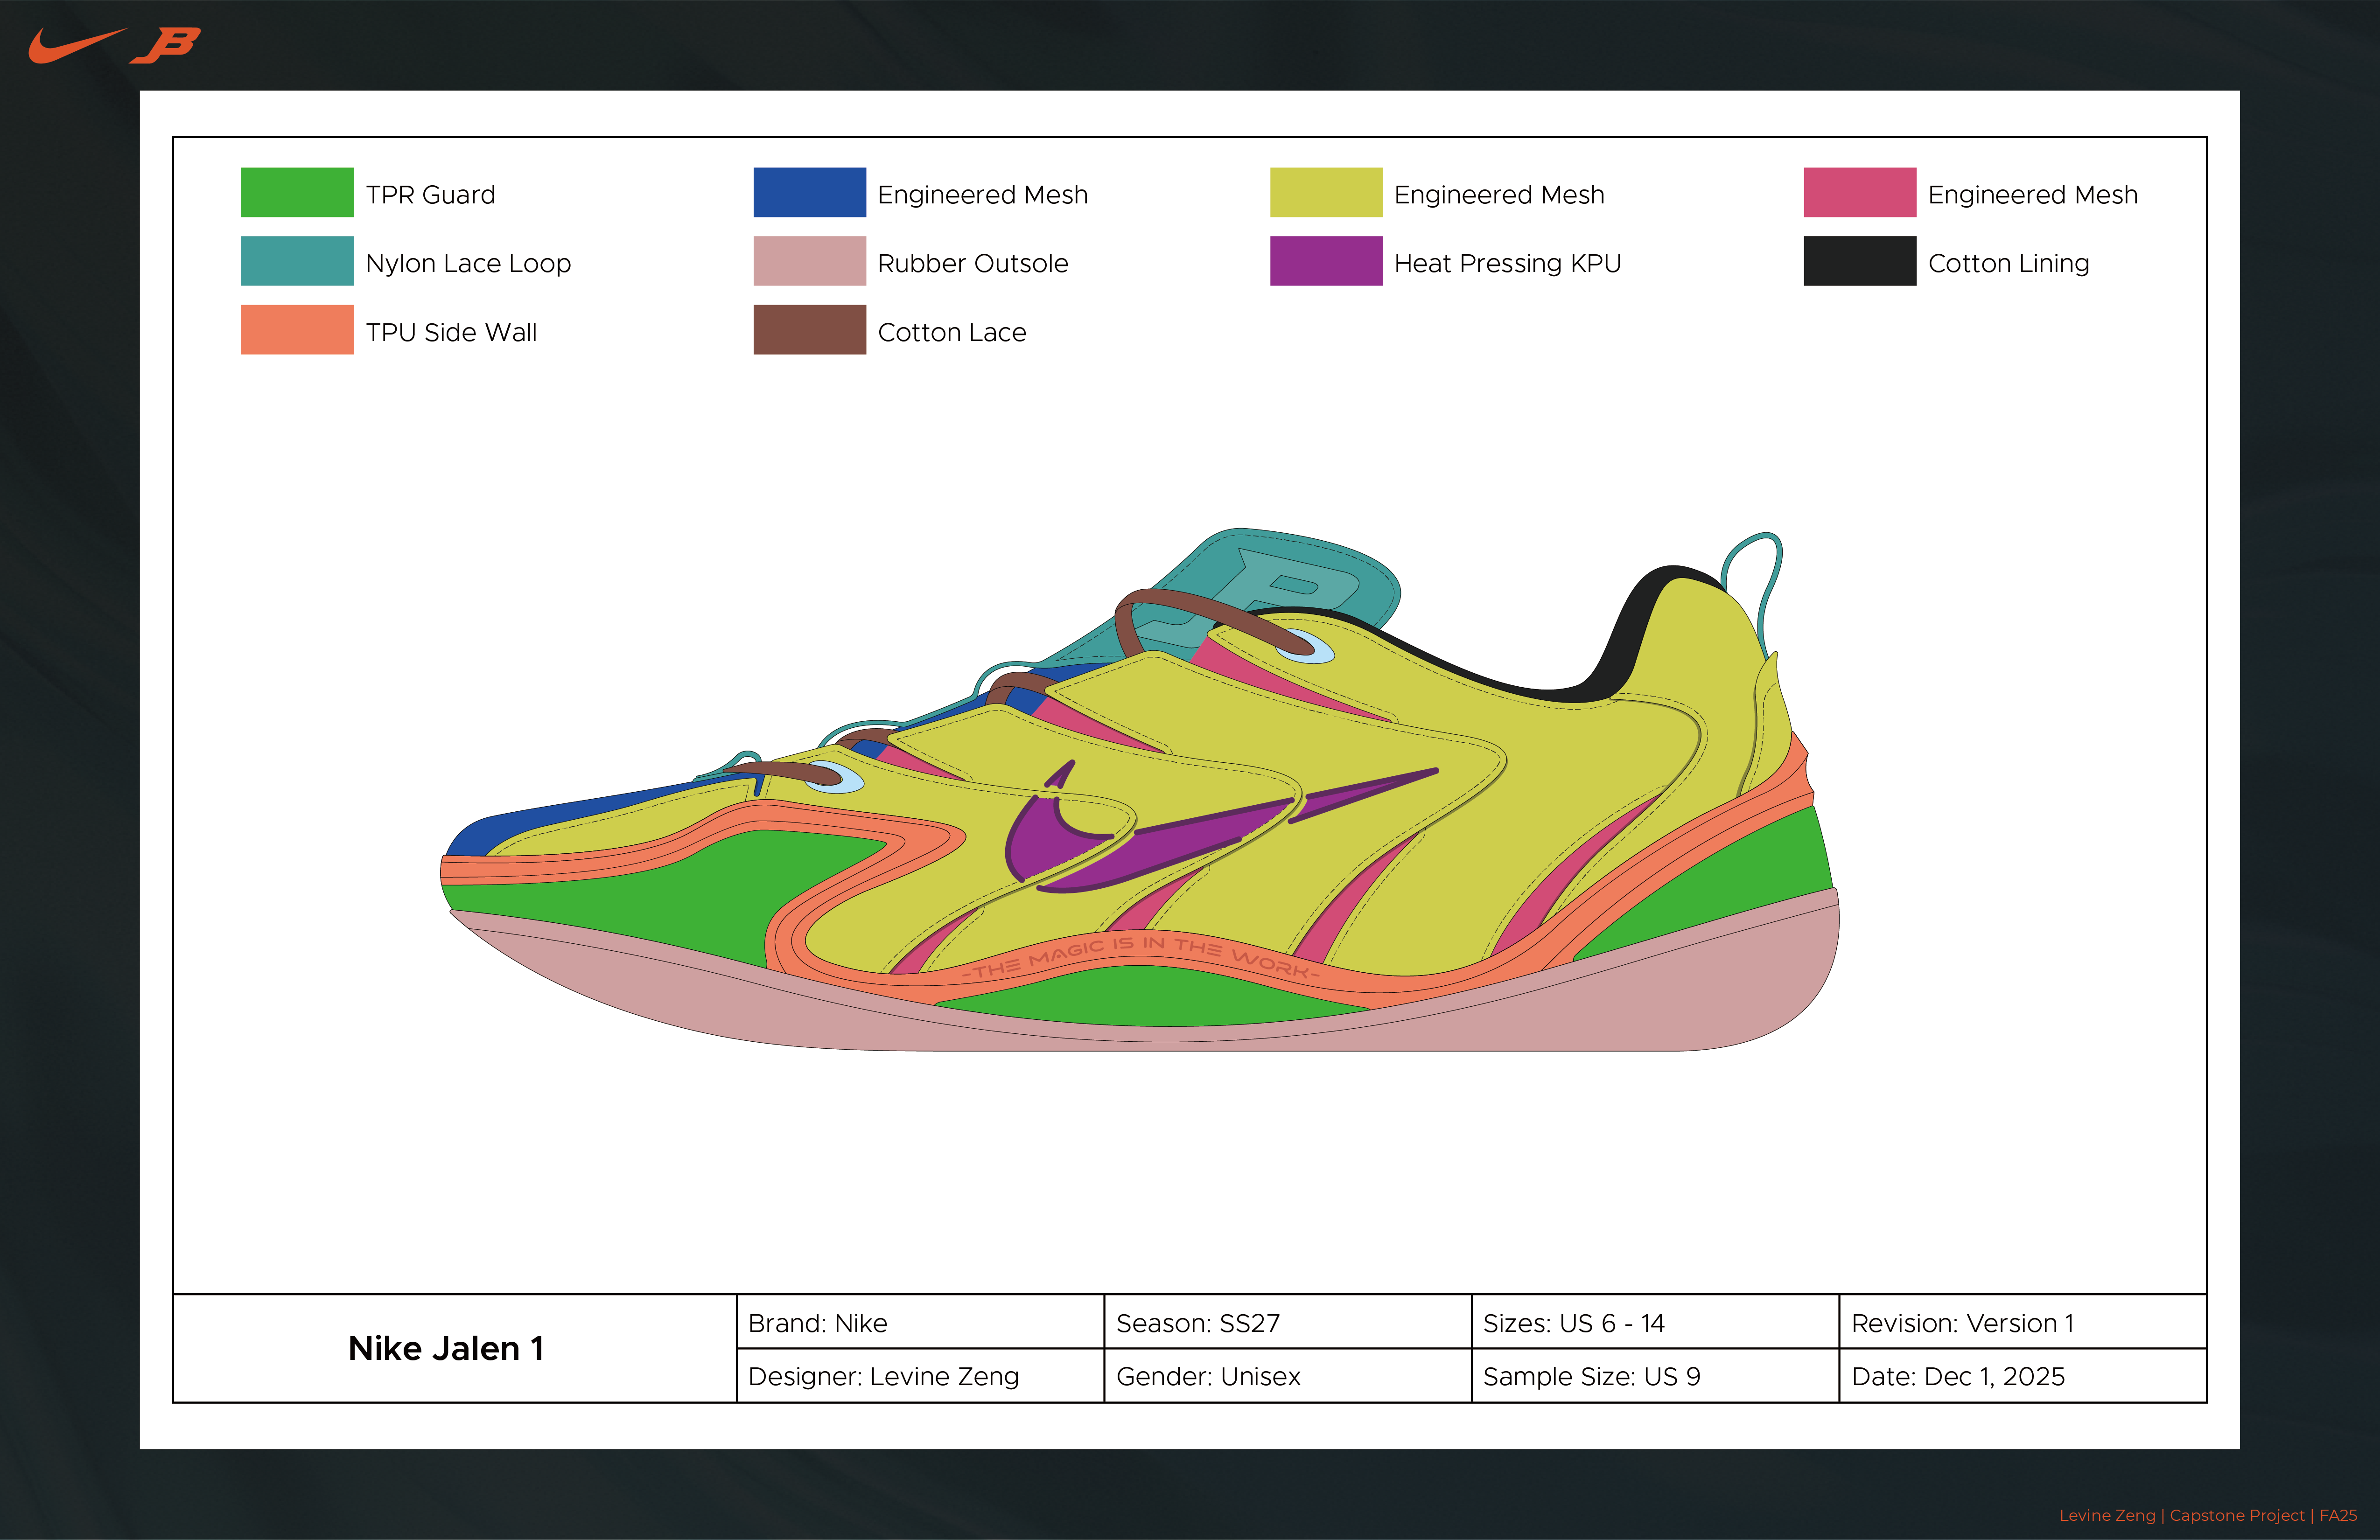Click the Nike Jalen 1 title cell

click(446, 1348)
